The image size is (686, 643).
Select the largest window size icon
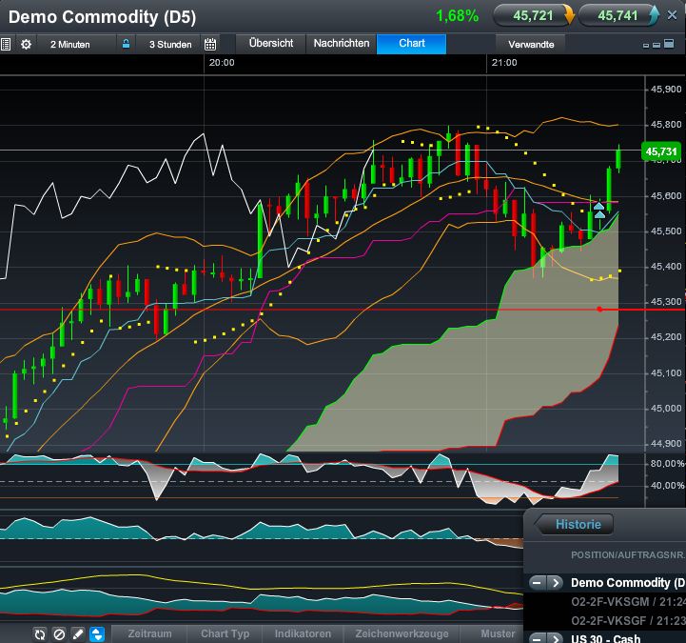point(669,43)
